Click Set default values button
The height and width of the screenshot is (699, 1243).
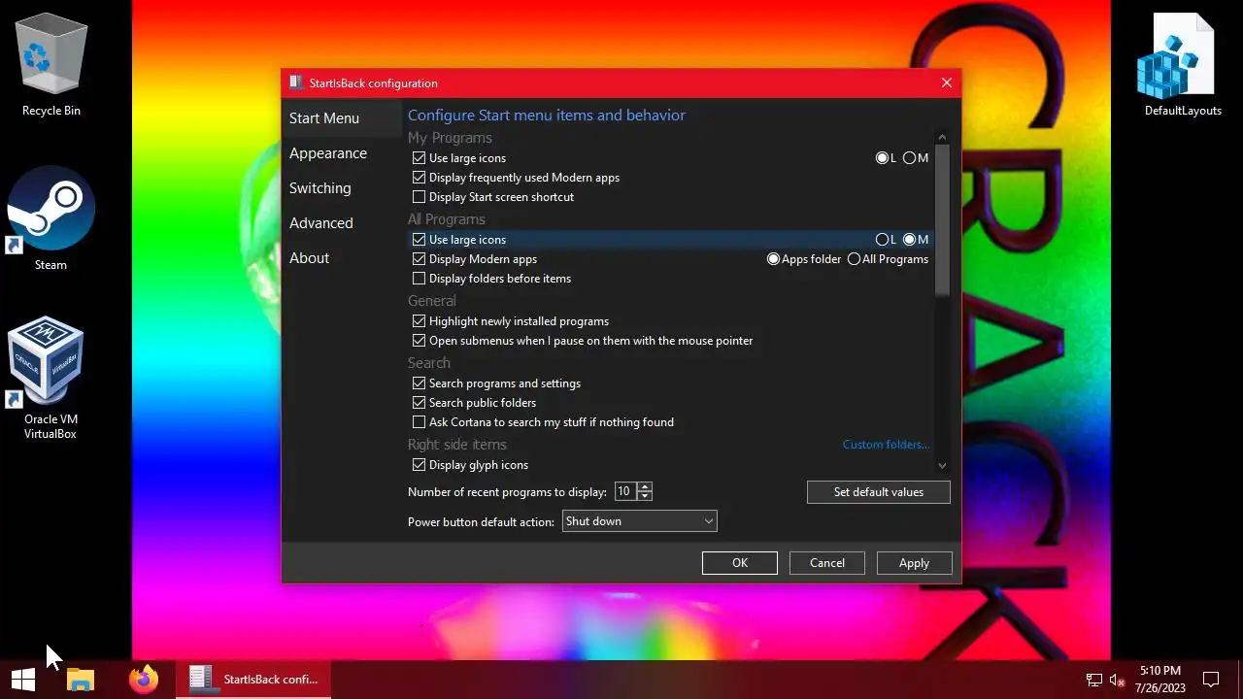pyautogui.click(x=879, y=492)
